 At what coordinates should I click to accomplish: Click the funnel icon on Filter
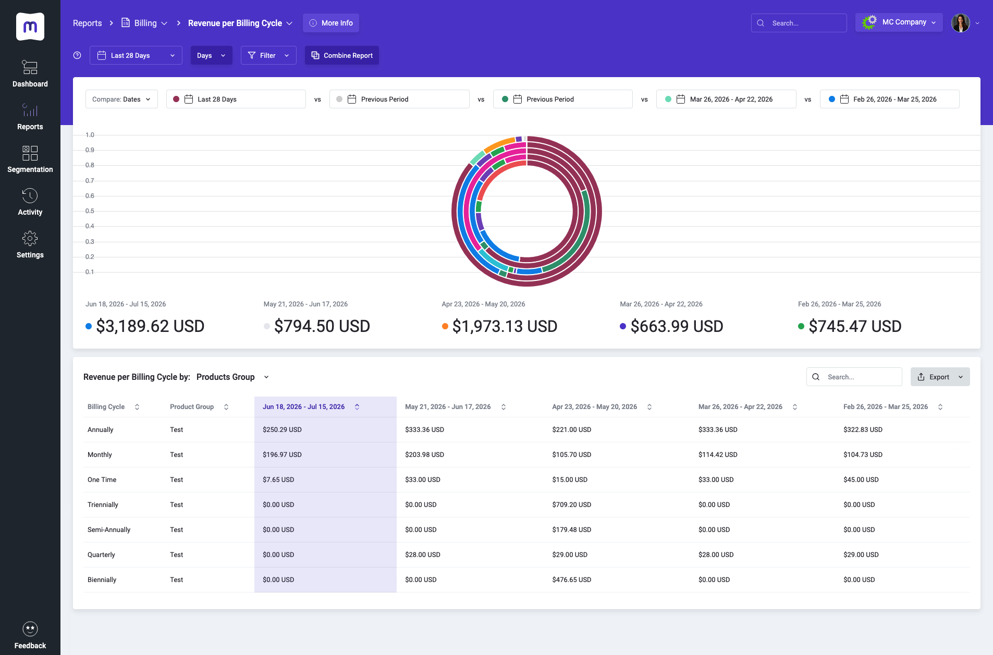tap(252, 55)
